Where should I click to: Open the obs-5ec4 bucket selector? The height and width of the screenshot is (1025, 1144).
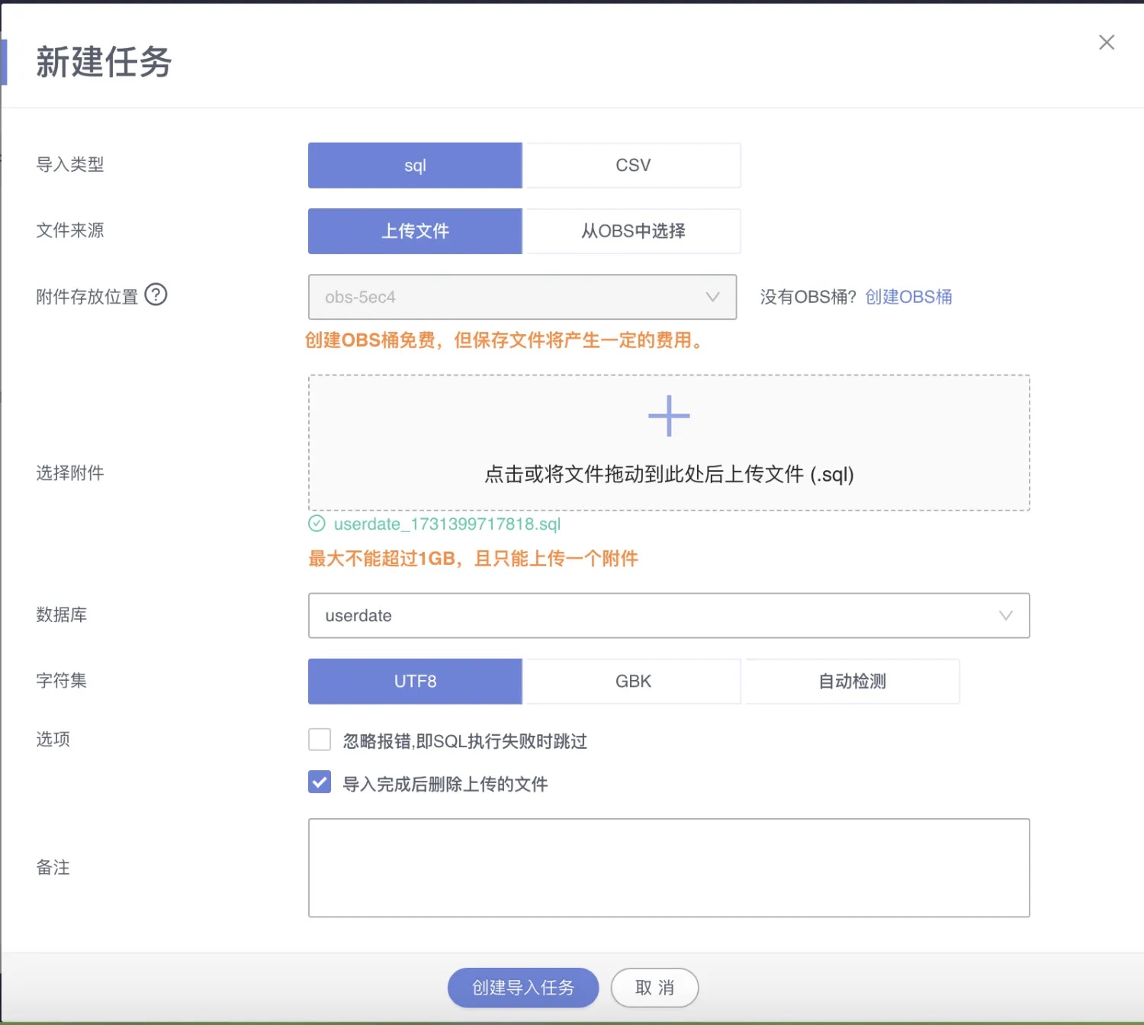pos(522,297)
